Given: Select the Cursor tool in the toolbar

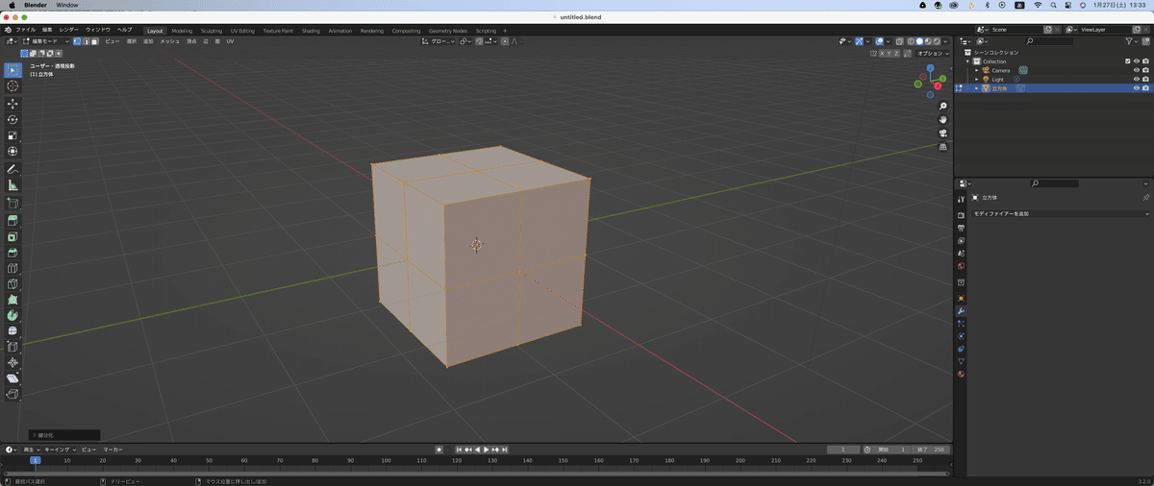Looking at the screenshot, I should pos(13,86).
